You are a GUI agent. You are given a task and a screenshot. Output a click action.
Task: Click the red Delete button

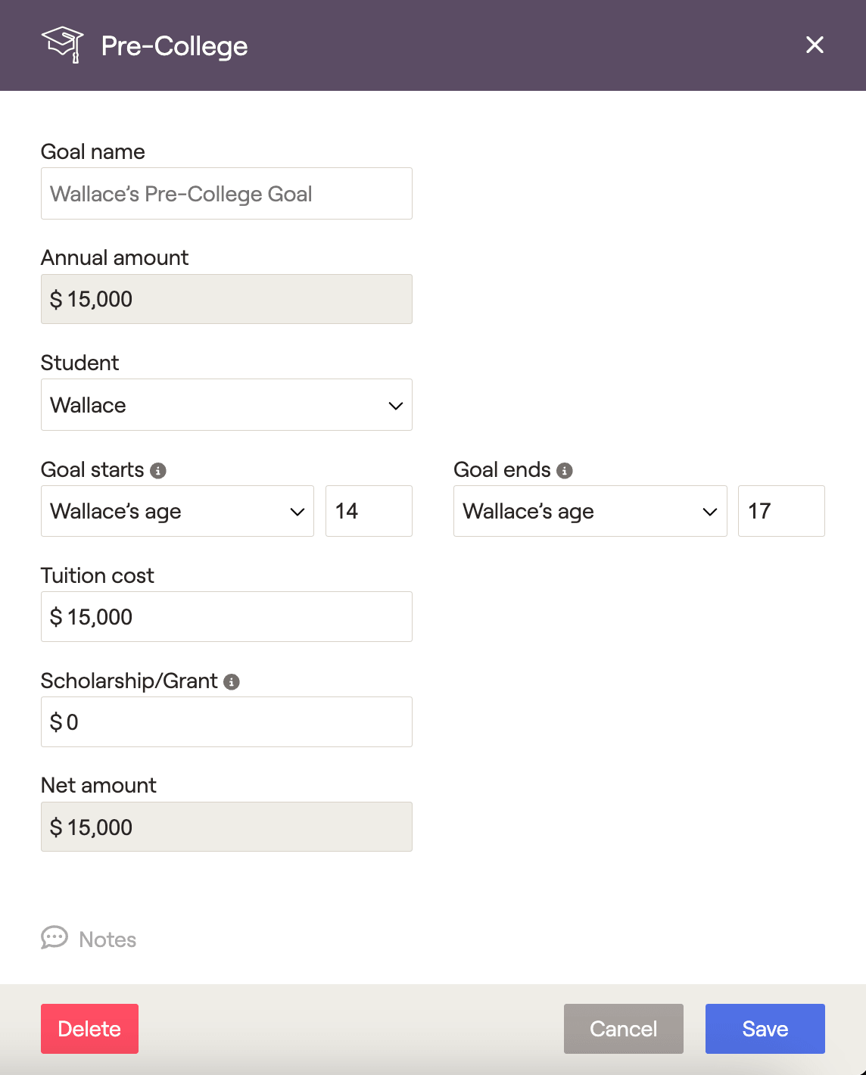click(x=89, y=1029)
